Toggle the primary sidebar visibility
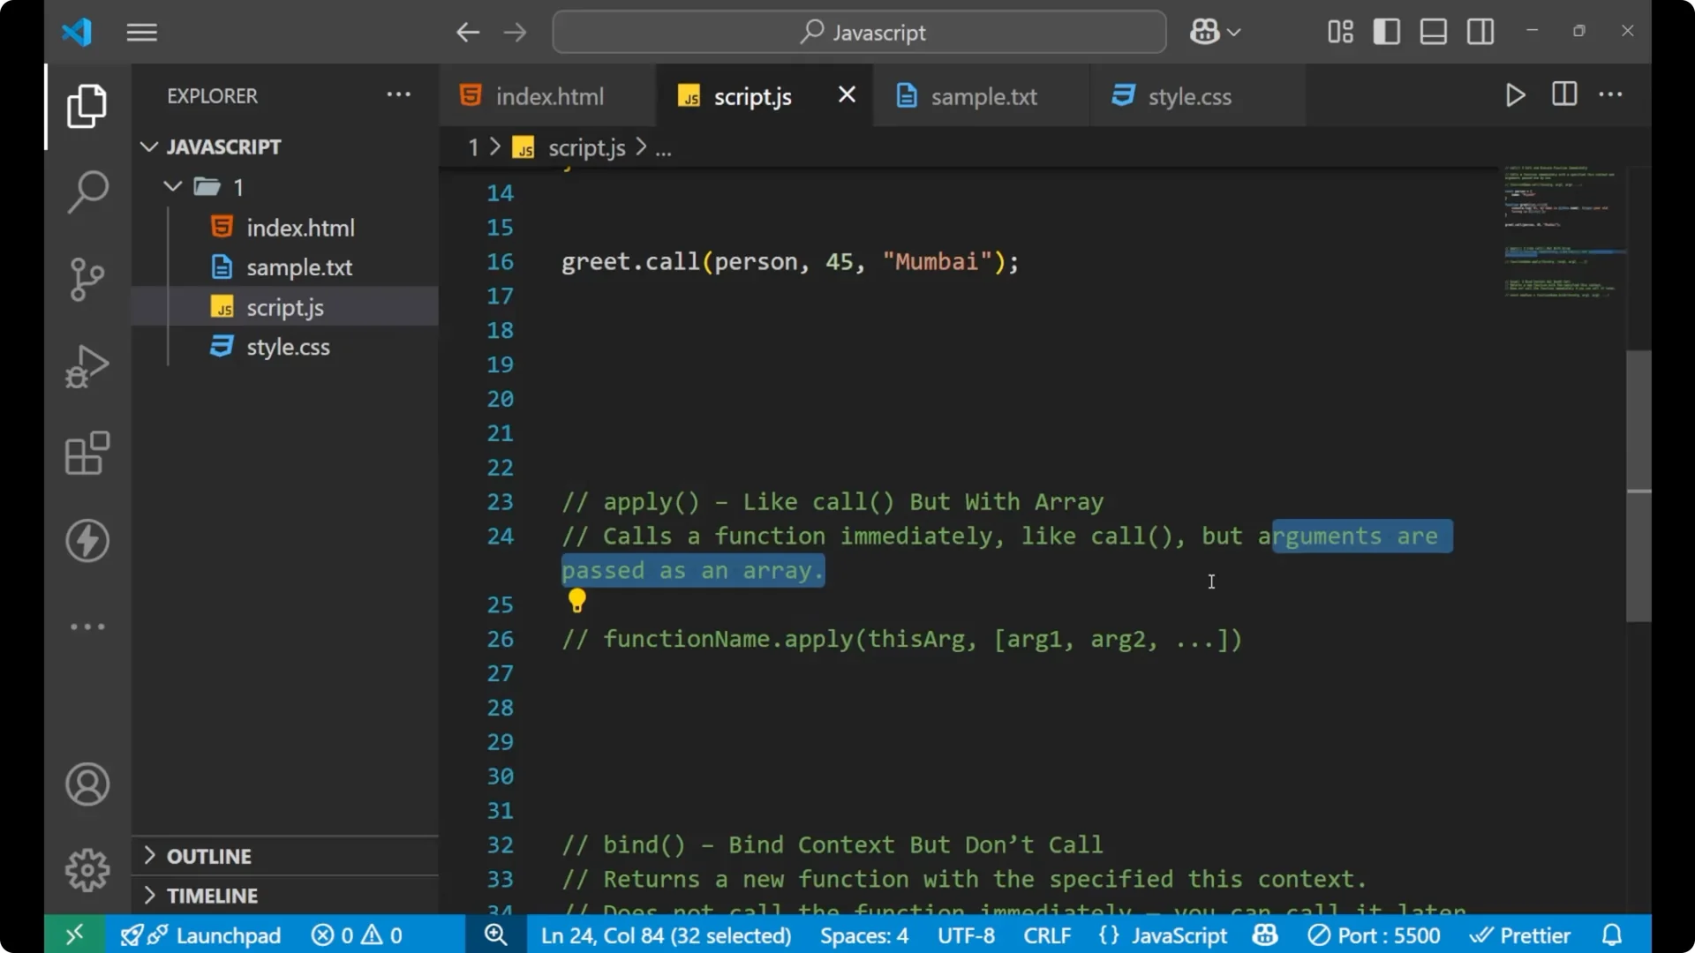The width and height of the screenshot is (1695, 953). tap(1386, 31)
